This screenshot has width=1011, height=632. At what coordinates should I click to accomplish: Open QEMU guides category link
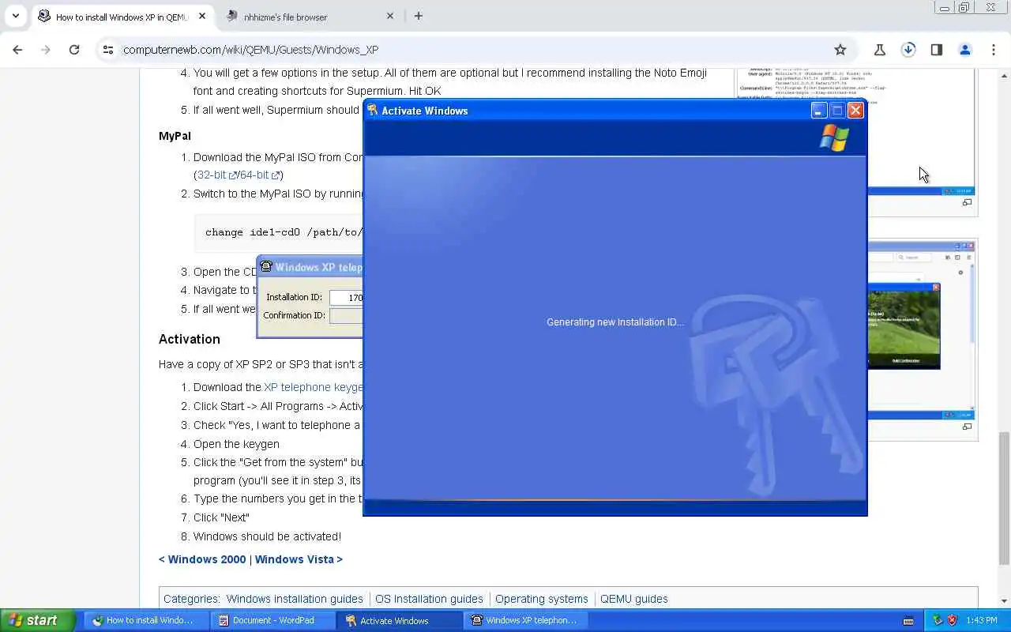point(634,599)
